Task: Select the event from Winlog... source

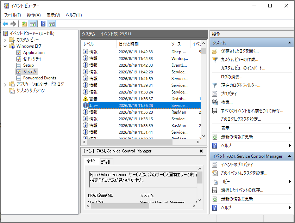Action: point(142,59)
